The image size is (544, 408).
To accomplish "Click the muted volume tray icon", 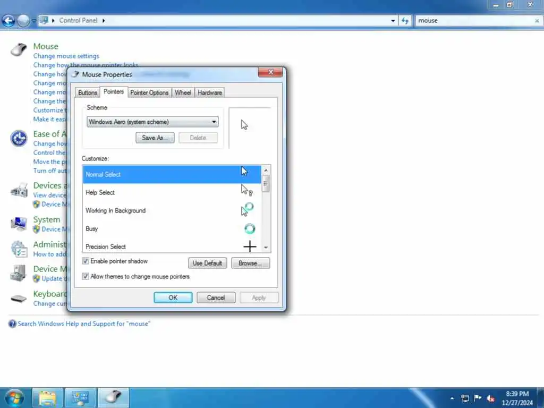I will point(490,398).
